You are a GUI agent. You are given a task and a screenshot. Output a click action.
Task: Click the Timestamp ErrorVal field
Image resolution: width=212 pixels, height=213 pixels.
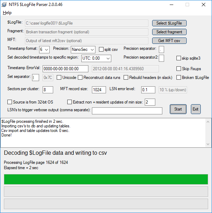coord(66,69)
